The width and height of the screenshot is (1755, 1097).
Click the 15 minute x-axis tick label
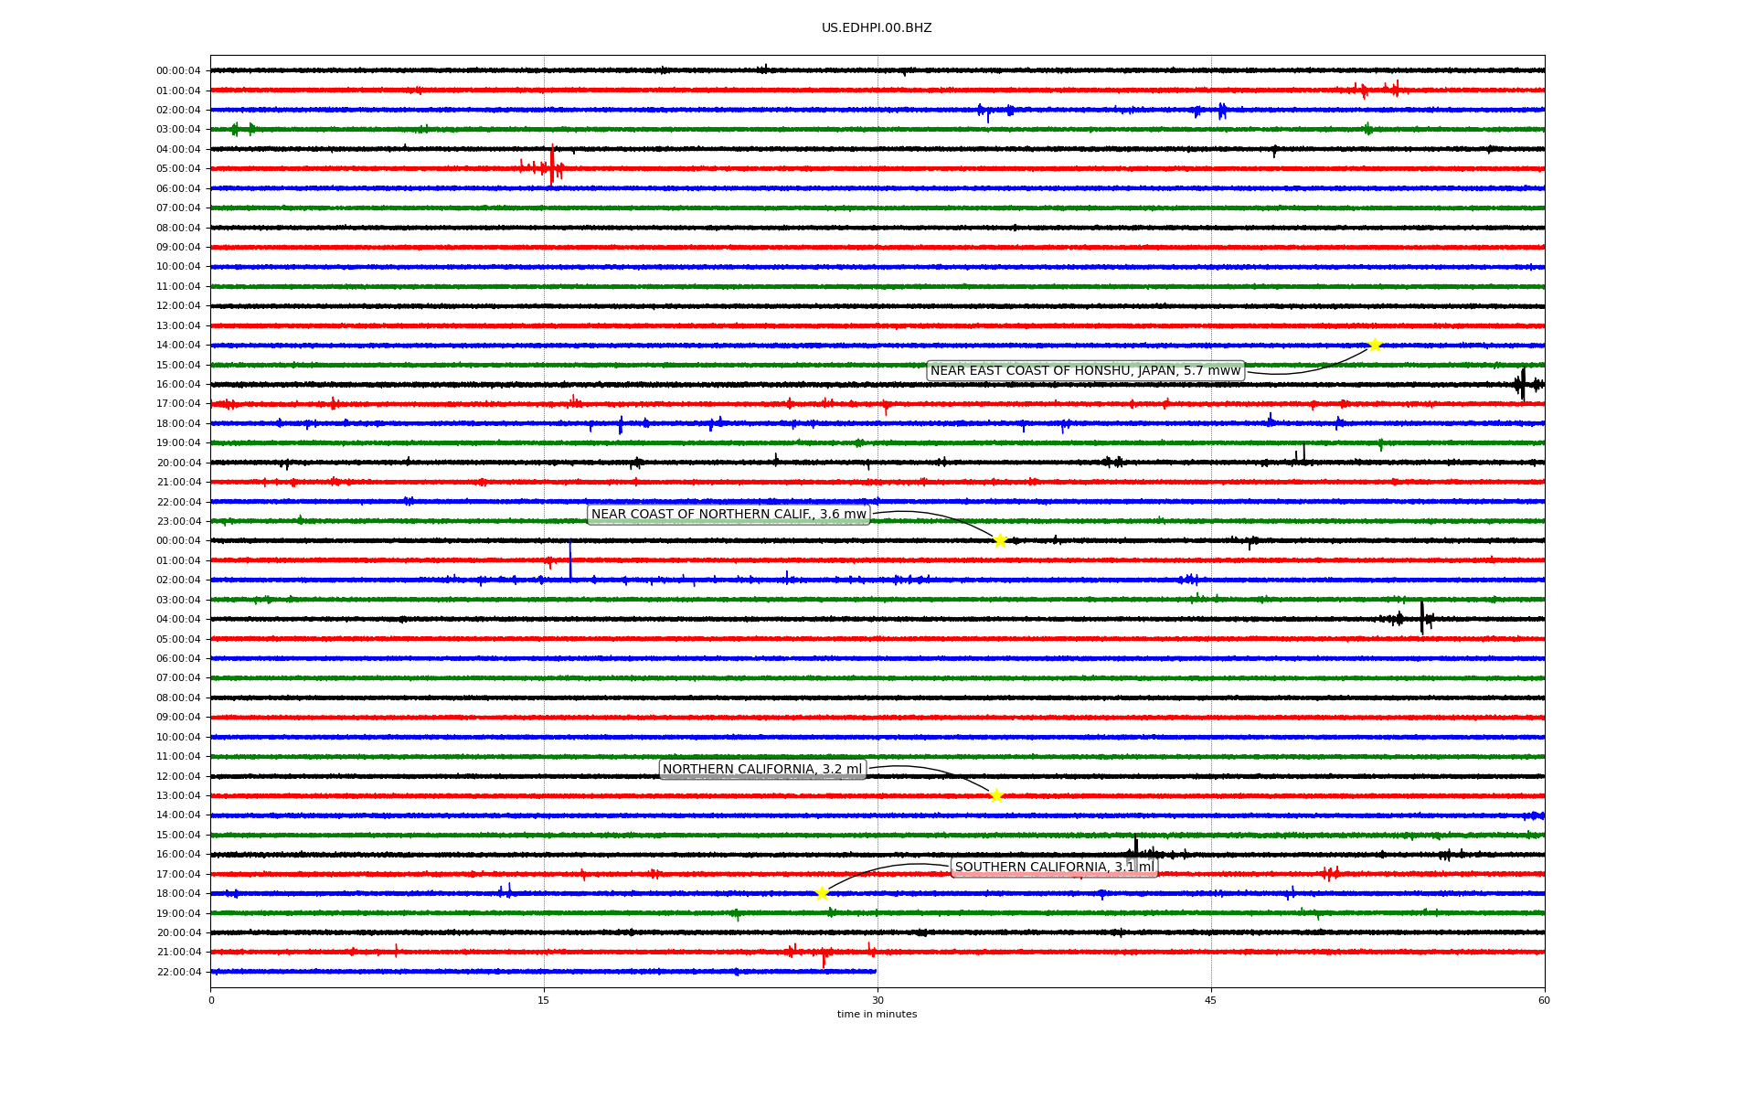[544, 1000]
